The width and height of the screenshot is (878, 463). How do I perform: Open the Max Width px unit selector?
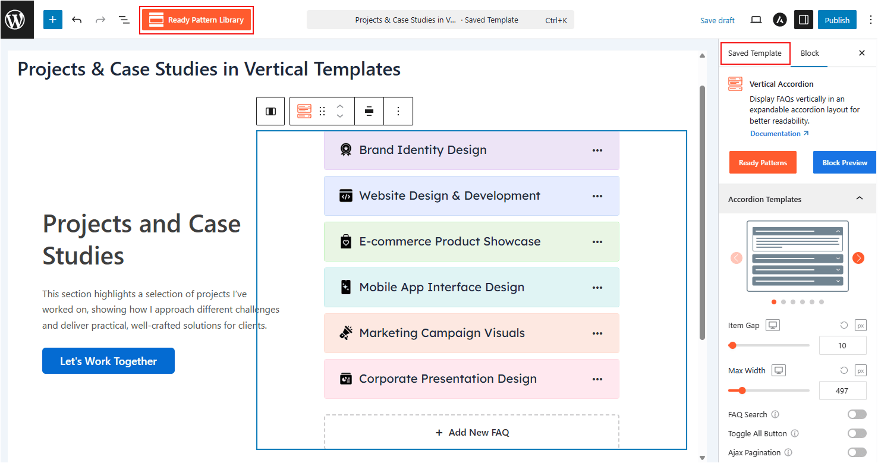click(x=860, y=370)
